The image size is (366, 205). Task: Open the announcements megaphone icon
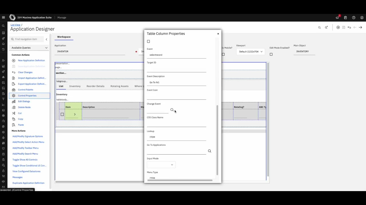pyautogui.click(x=337, y=18)
